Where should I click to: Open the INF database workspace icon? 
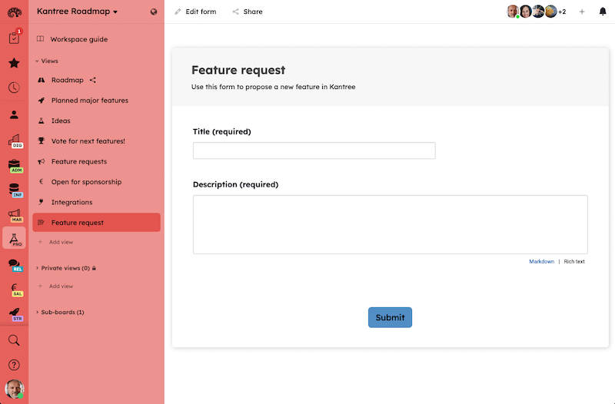pyautogui.click(x=15, y=190)
